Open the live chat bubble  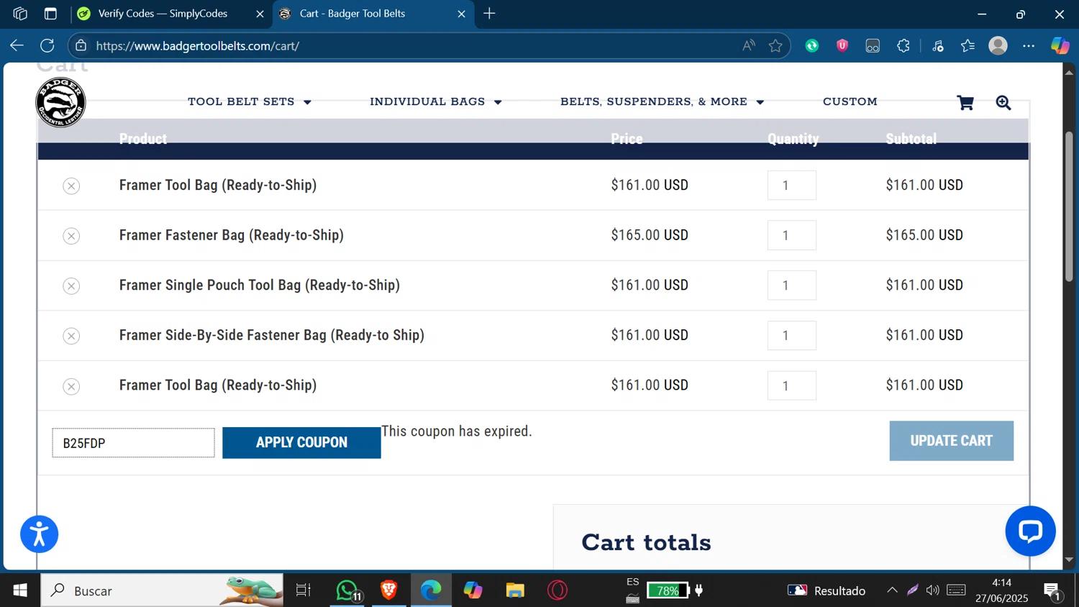pos(1030,531)
